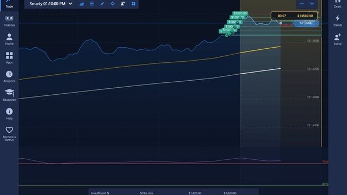Open the Education graduation cap section
This screenshot has width=347, height=195.
pyautogui.click(x=9, y=95)
